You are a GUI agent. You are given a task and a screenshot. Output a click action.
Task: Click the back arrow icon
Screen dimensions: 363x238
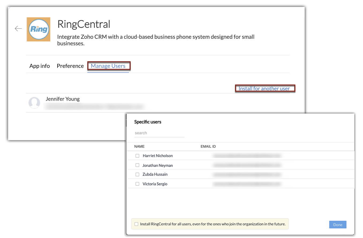pos(18,29)
